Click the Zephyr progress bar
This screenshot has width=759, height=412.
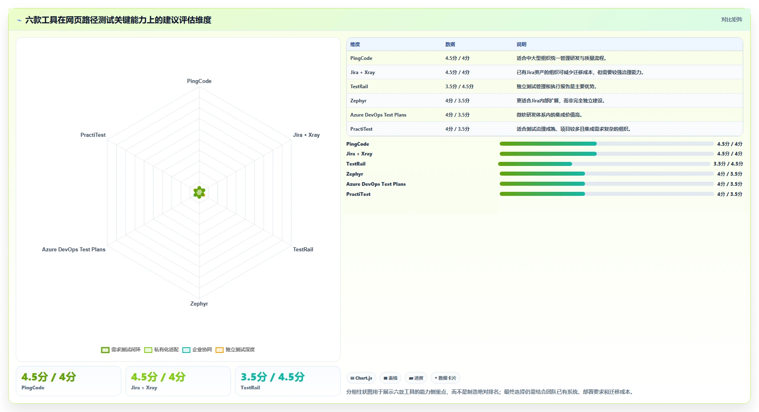coord(606,174)
